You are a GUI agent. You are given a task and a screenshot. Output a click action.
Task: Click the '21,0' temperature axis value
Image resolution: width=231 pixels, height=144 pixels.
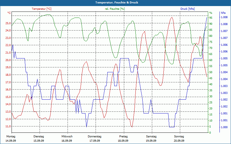(8, 53)
